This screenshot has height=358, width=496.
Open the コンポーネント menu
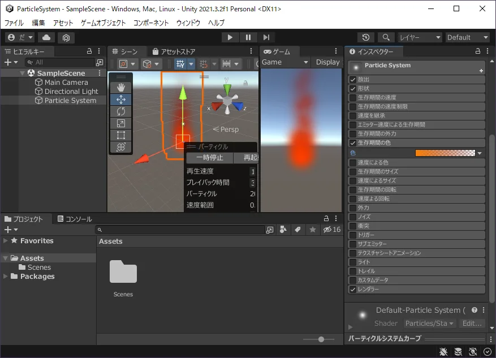(x=151, y=23)
